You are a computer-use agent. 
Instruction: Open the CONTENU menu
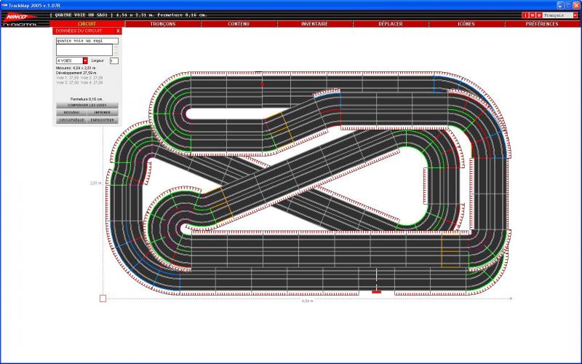(x=238, y=24)
